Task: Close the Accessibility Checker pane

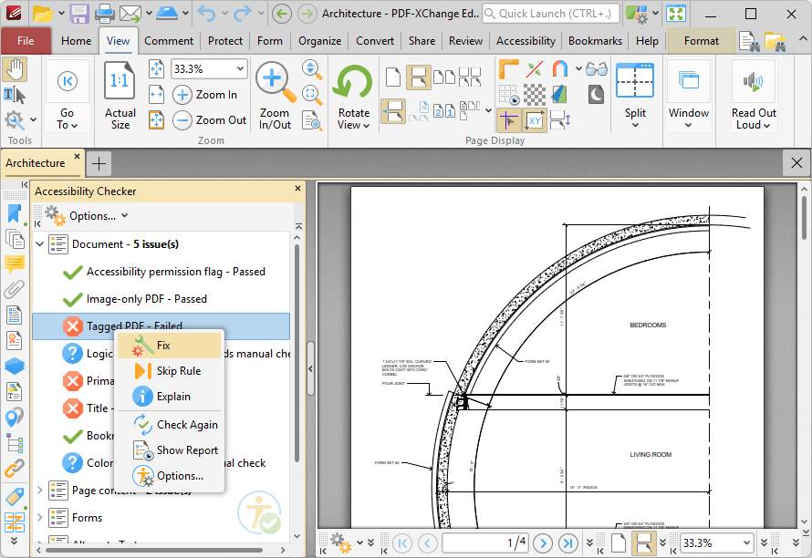Action: click(297, 189)
